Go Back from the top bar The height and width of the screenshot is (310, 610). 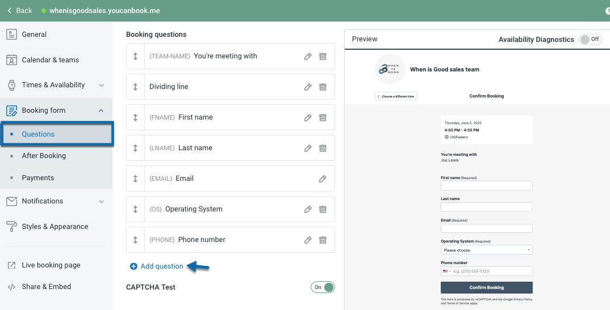pos(19,10)
